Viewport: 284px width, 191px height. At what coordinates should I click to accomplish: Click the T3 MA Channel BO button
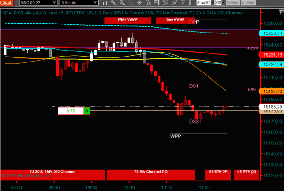click(x=151, y=175)
